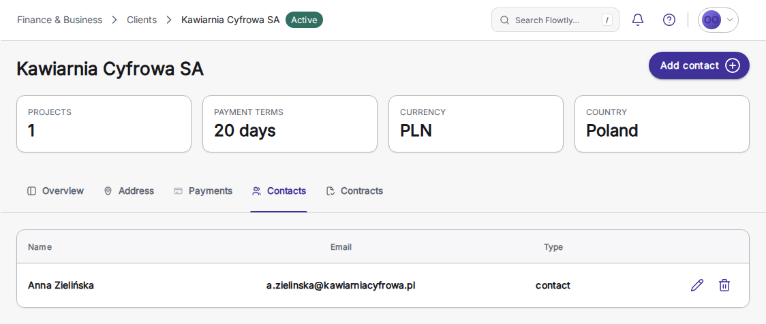The height and width of the screenshot is (324, 766).
Task: Click the search magnifier icon
Action: pyautogui.click(x=504, y=20)
